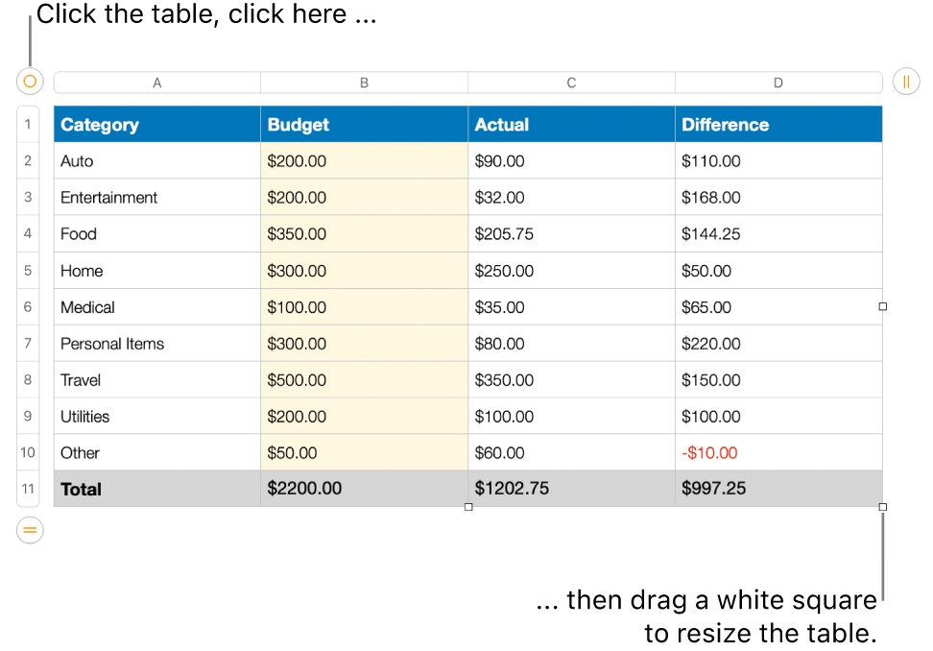Select the red -$10.00 difference cell
This screenshot has width=933, height=651.
tap(778, 452)
